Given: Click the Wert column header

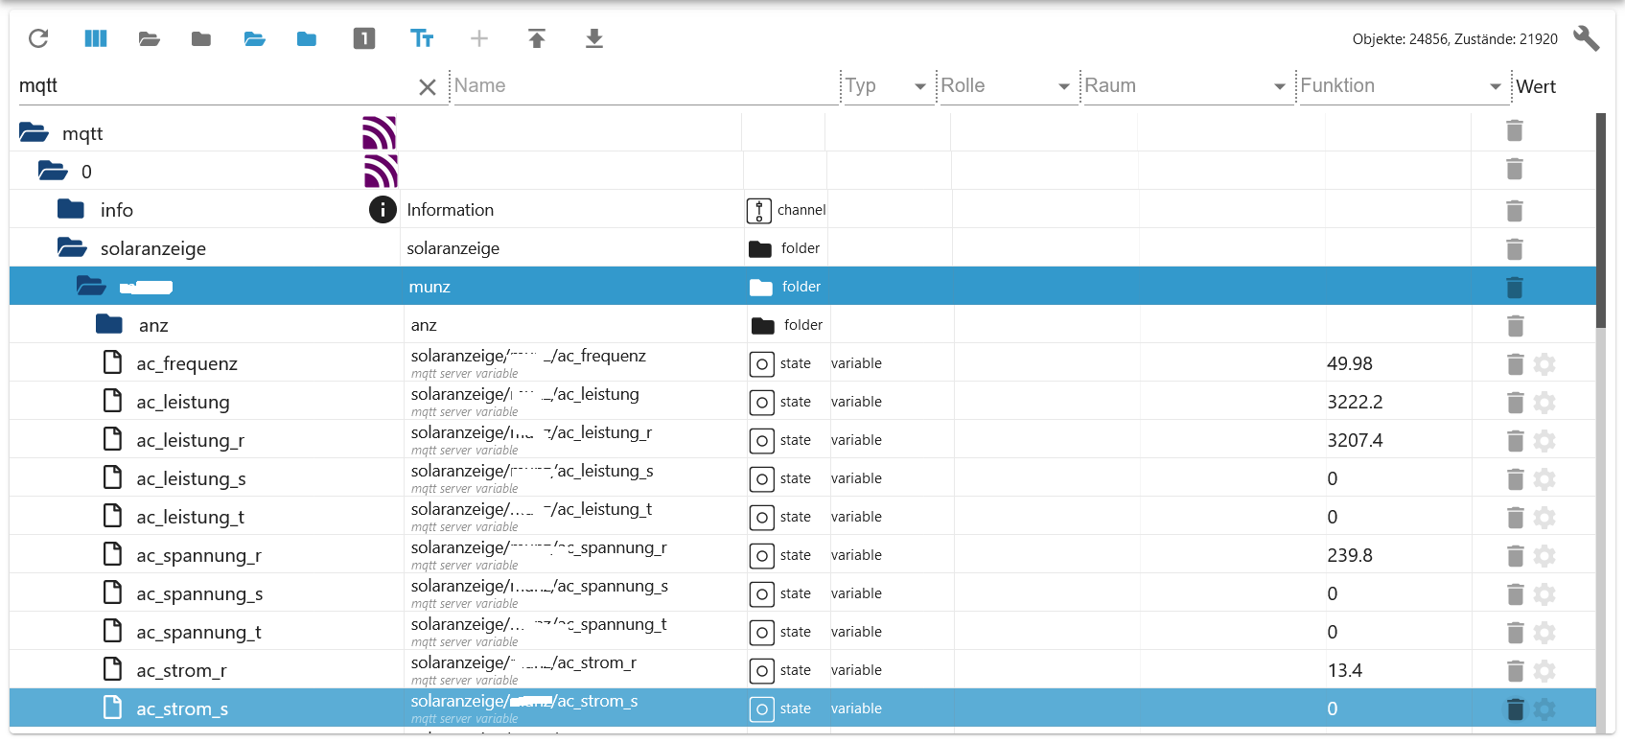Looking at the screenshot, I should pos(1536,86).
